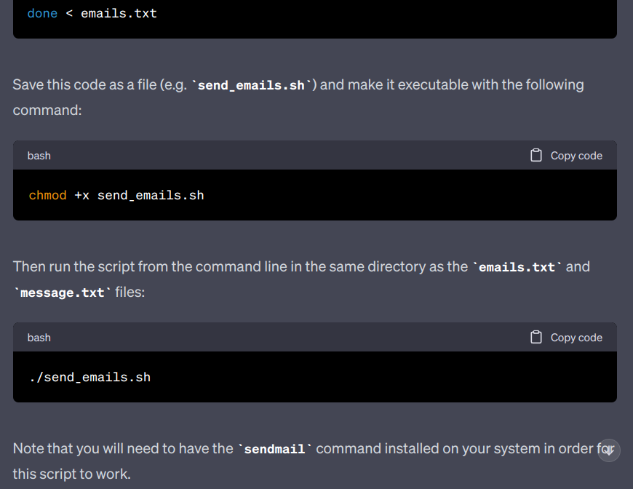Click "Copy code" text in ./send_emails.sh block
Image resolution: width=633 pixels, height=489 pixels.
(x=576, y=338)
